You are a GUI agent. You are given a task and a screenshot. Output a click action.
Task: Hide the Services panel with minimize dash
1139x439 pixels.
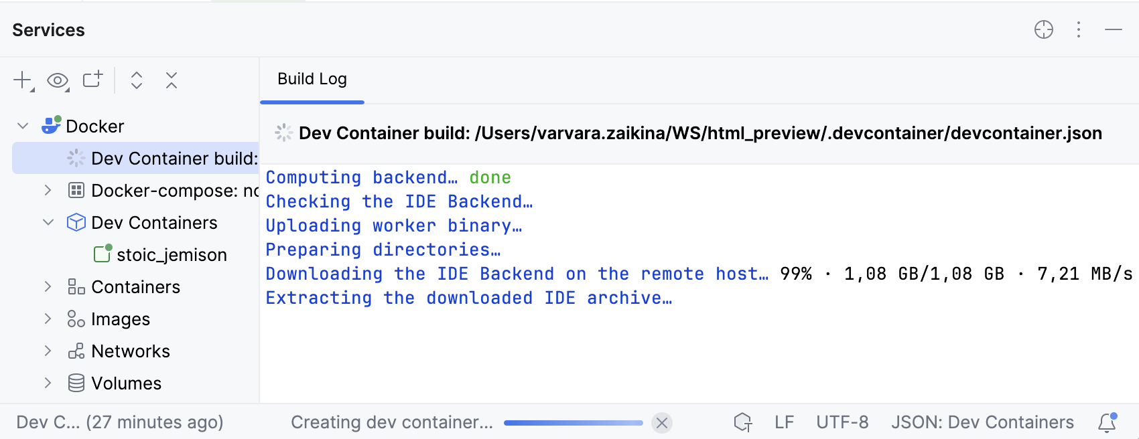pos(1114,30)
